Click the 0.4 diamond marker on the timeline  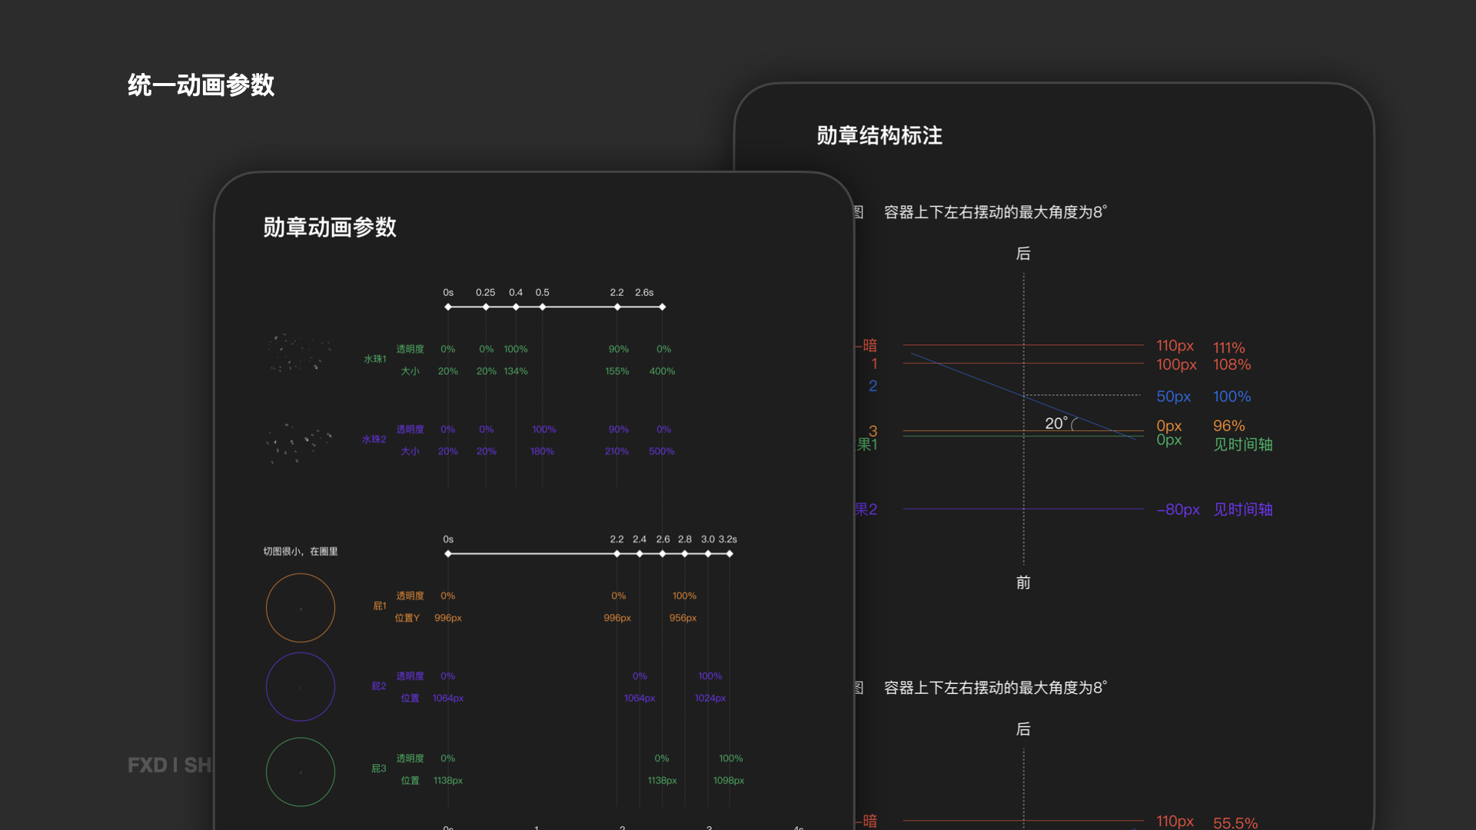pyautogui.click(x=516, y=307)
